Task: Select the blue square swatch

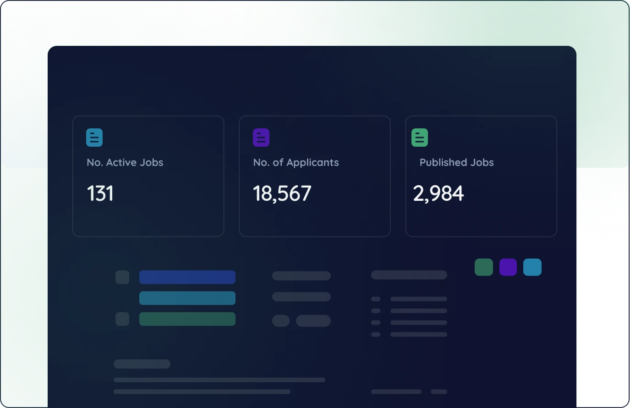Action: pos(532,267)
